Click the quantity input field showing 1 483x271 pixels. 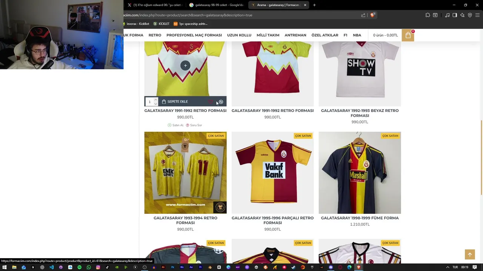149,102
